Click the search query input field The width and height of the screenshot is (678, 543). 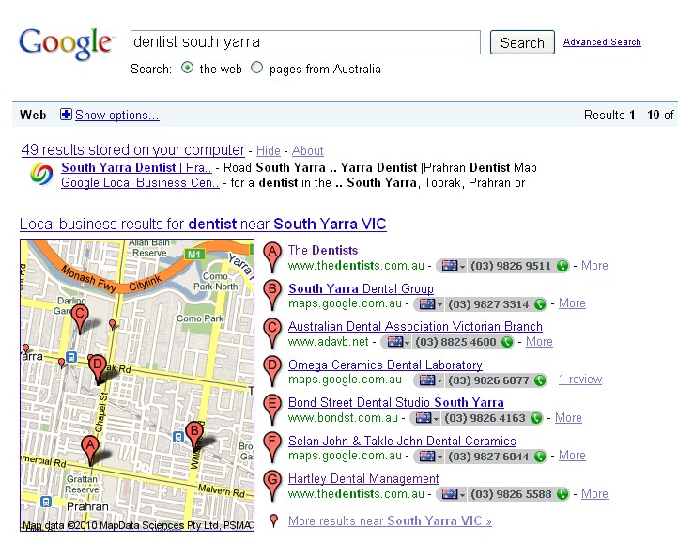tap(306, 42)
